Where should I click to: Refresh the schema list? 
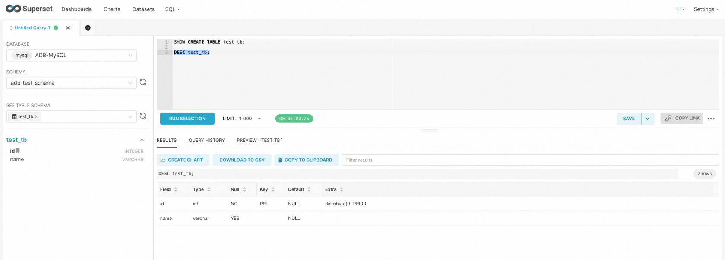tap(143, 82)
